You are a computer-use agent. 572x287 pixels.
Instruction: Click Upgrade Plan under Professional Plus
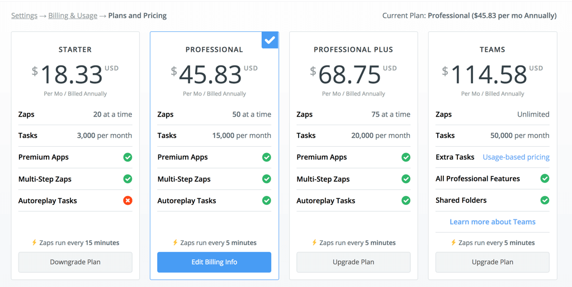[x=353, y=262]
